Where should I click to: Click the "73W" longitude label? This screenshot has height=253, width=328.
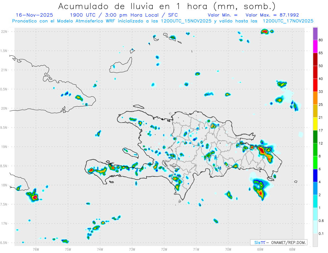click(x=132, y=249)
